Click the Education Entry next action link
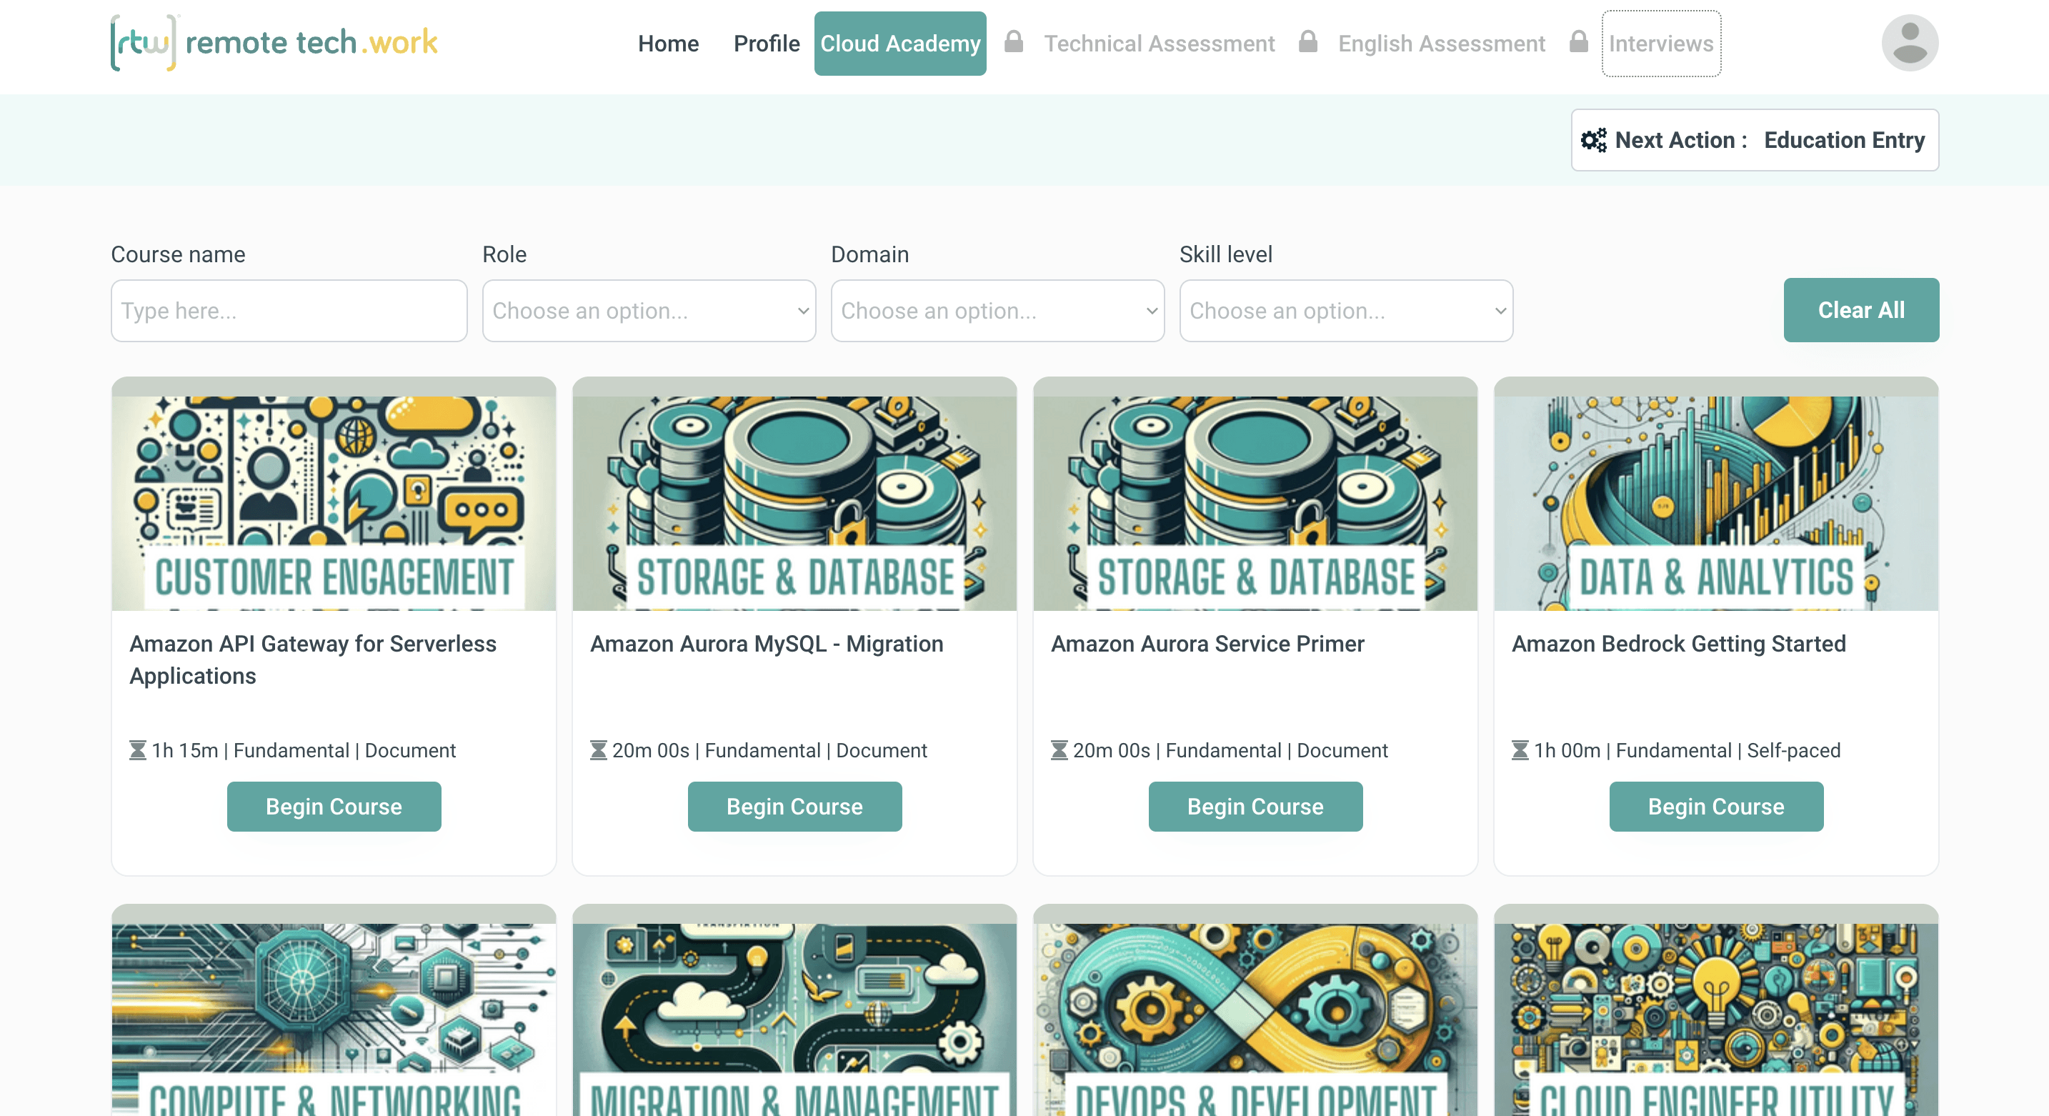This screenshot has height=1116, width=2049. pyautogui.click(x=1843, y=140)
